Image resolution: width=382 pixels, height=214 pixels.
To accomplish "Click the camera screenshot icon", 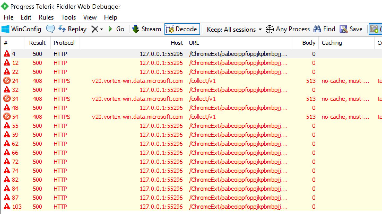I will [x=374, y=29].
